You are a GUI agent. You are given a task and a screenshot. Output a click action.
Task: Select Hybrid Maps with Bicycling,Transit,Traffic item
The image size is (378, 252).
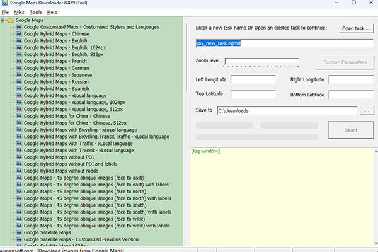point(96,137)
